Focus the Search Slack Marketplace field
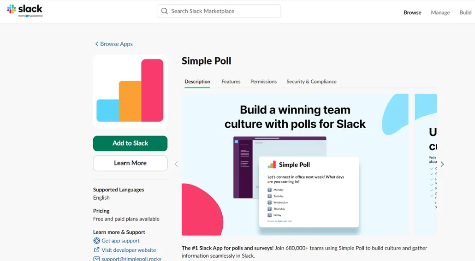The image size is (475, 261). pos(219,11)
